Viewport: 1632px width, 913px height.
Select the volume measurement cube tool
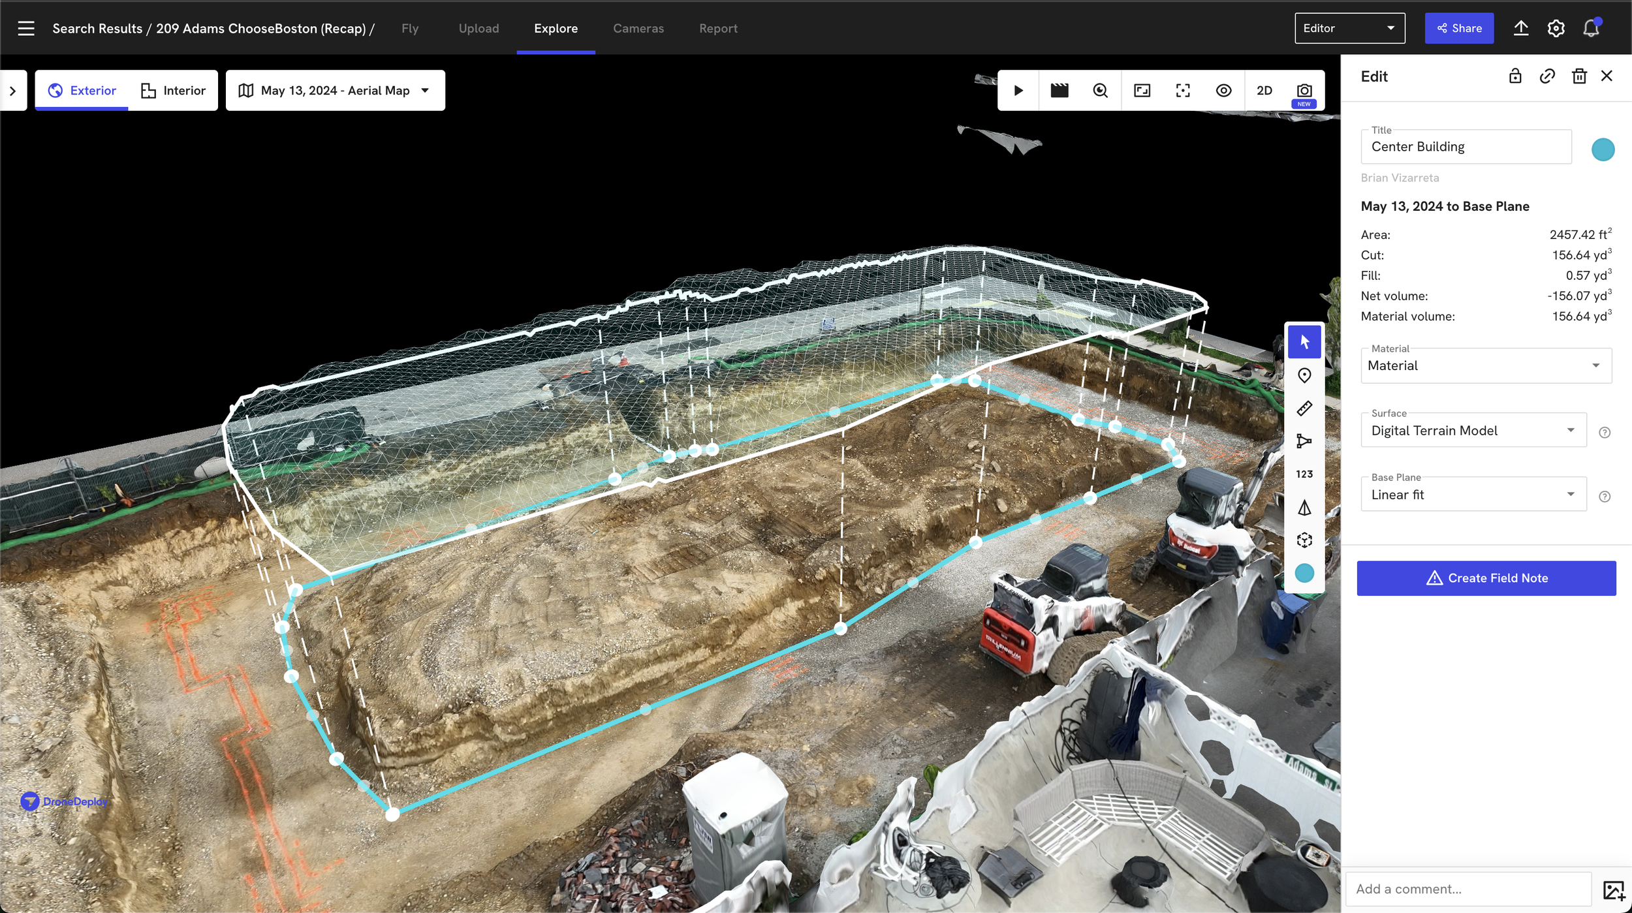click(x=1304, y=540)
